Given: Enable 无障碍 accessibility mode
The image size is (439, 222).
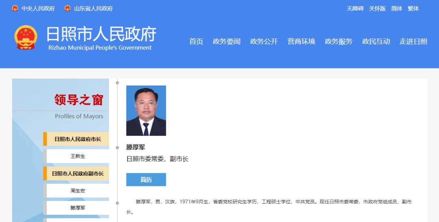Looking at the screenshot, I should (x=355, y=9).
